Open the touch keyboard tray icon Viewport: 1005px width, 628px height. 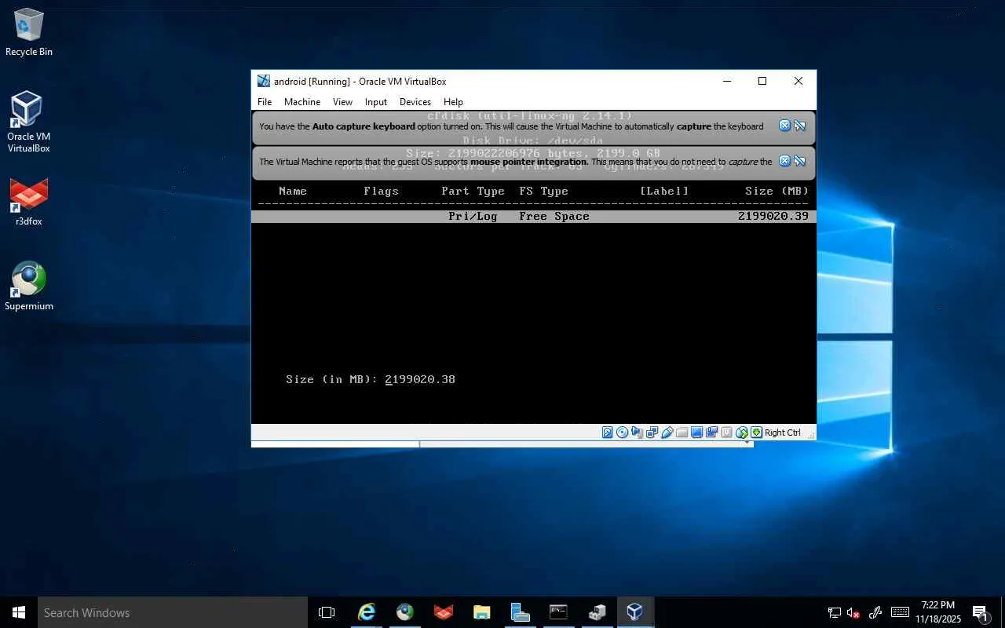pos(901,612)
